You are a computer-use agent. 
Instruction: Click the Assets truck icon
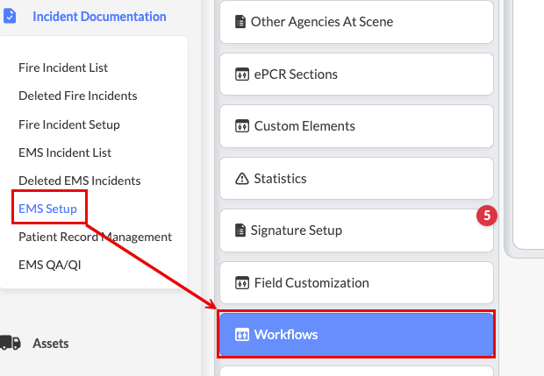tap(11, 344)
